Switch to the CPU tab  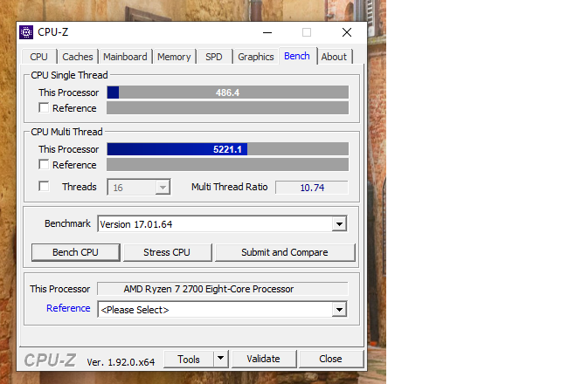click(38, 57)
